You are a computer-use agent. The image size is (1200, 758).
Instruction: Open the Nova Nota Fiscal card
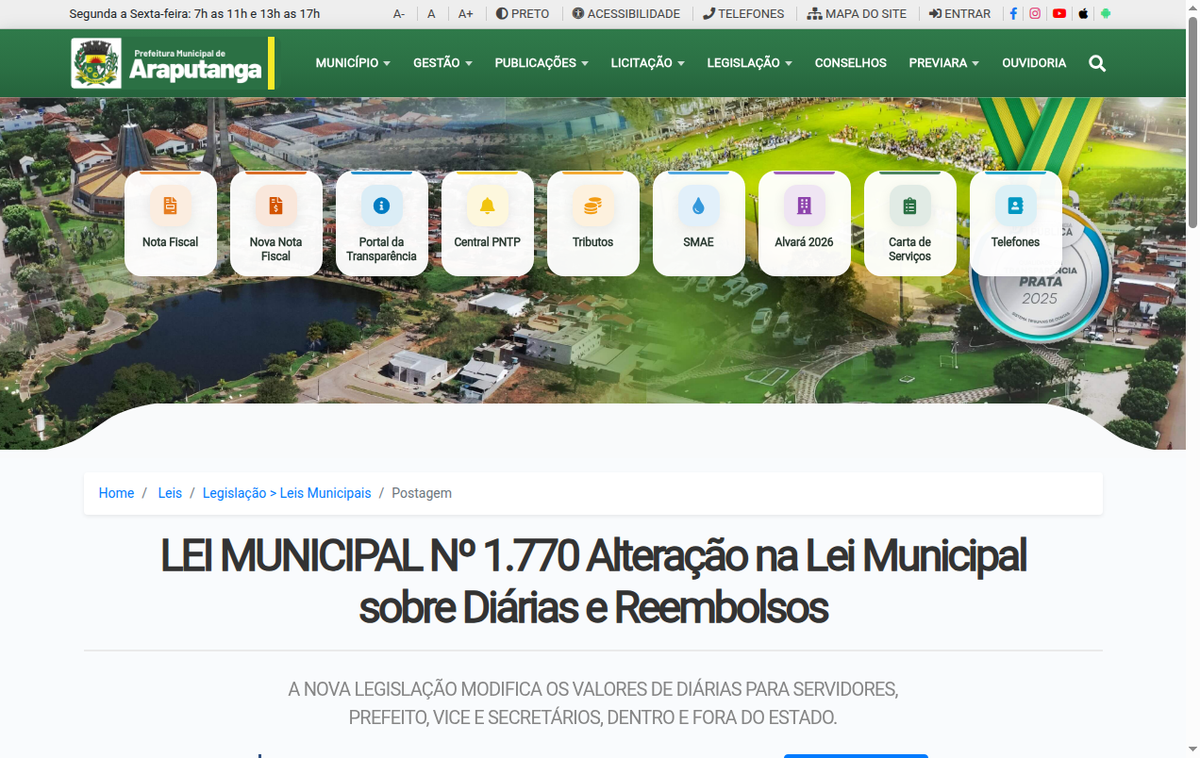[276, 223]
